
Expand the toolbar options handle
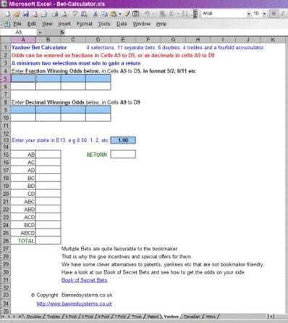coord(195,14)
